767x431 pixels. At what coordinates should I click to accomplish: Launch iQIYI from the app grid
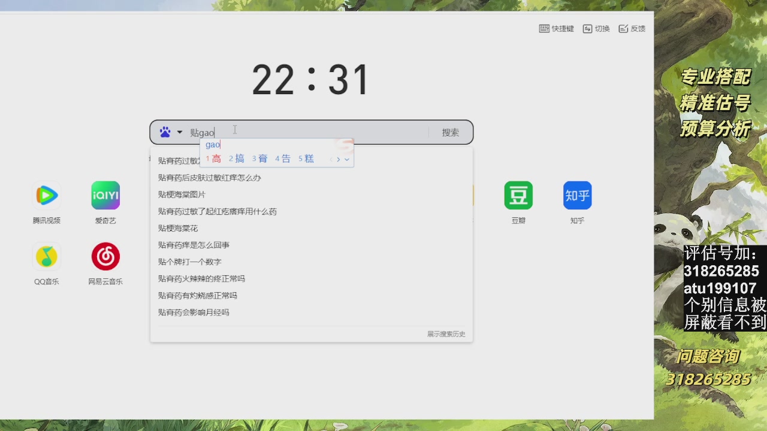coord(105,195)
